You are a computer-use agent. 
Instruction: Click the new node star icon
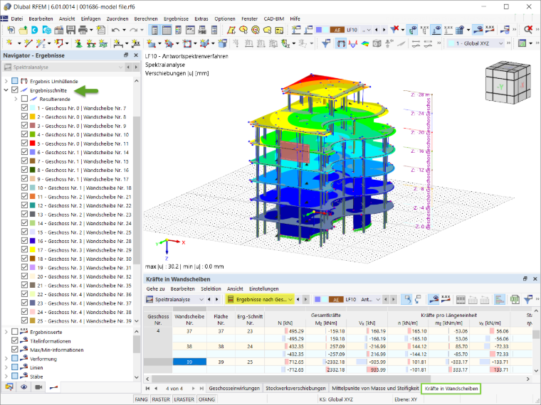click(x=10, y=43)
